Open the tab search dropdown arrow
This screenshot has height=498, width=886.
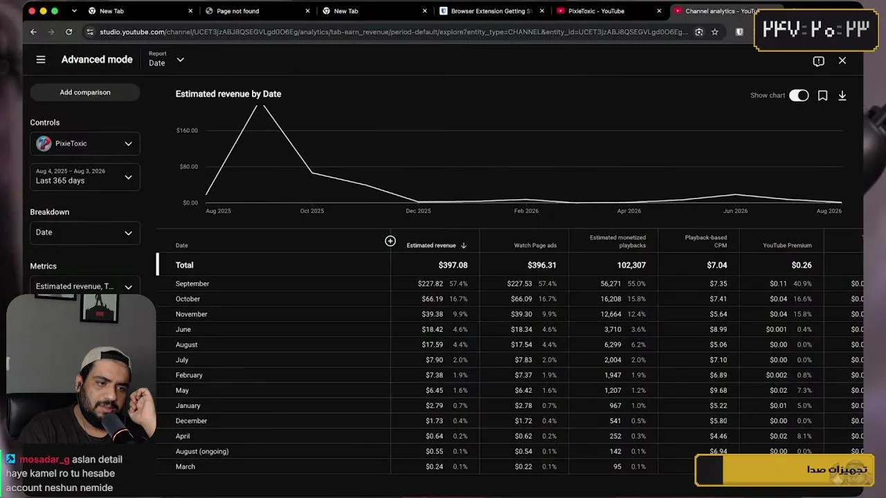click(74, 11)
